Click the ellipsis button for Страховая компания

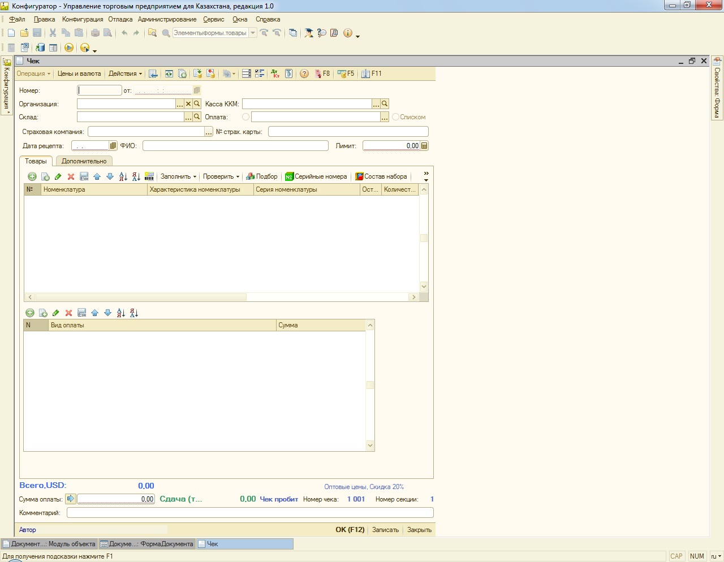(209, 132)
